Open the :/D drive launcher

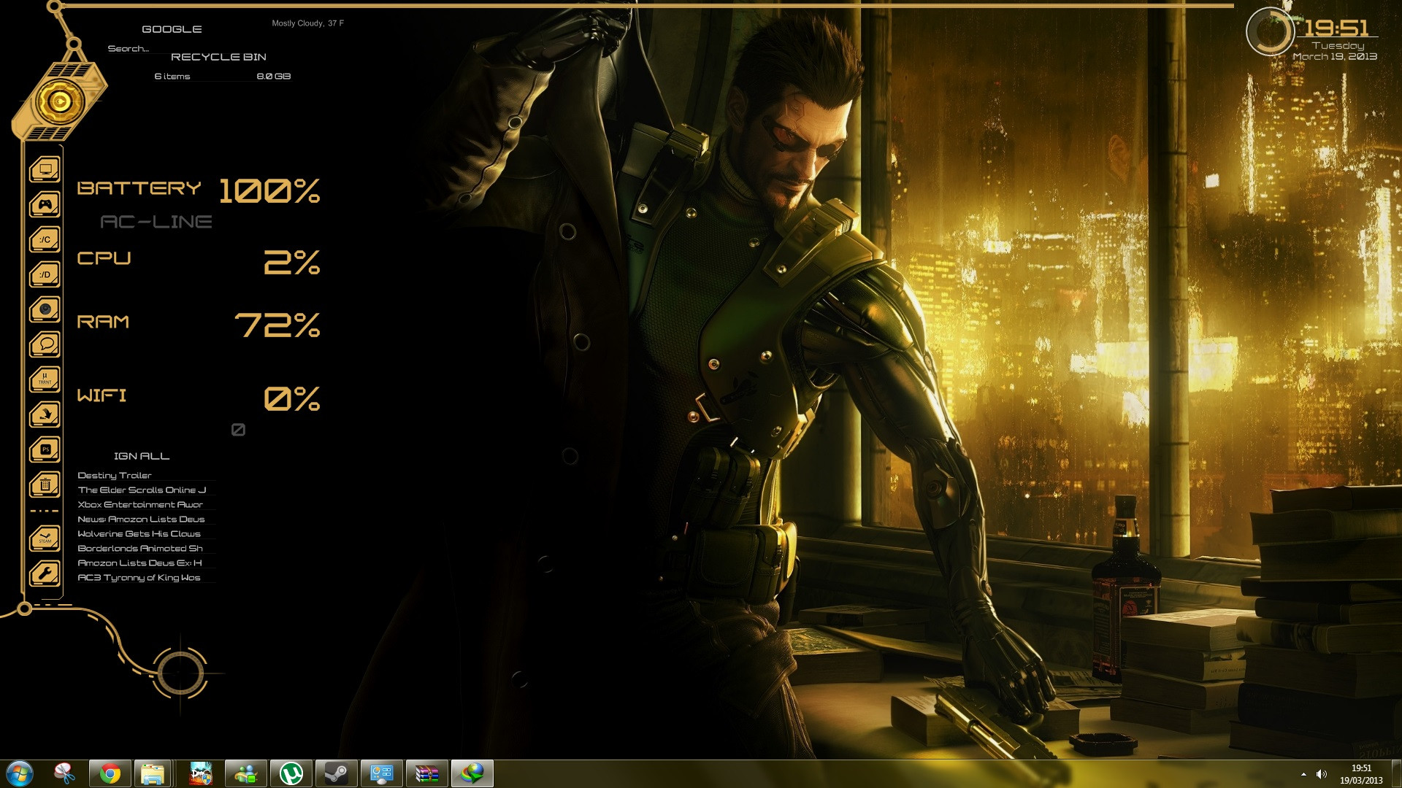tap(45, 274)
